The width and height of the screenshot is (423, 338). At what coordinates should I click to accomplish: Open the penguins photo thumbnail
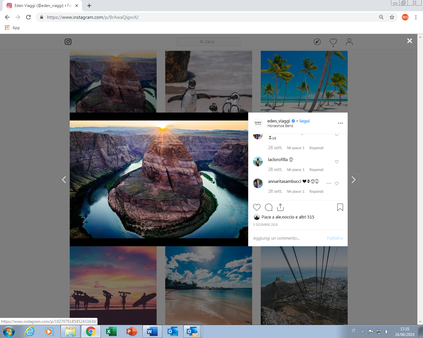click(209, 82)
